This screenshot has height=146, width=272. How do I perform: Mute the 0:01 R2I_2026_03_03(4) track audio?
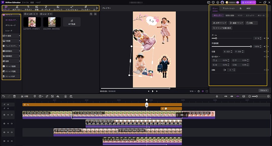coord(12,115)
